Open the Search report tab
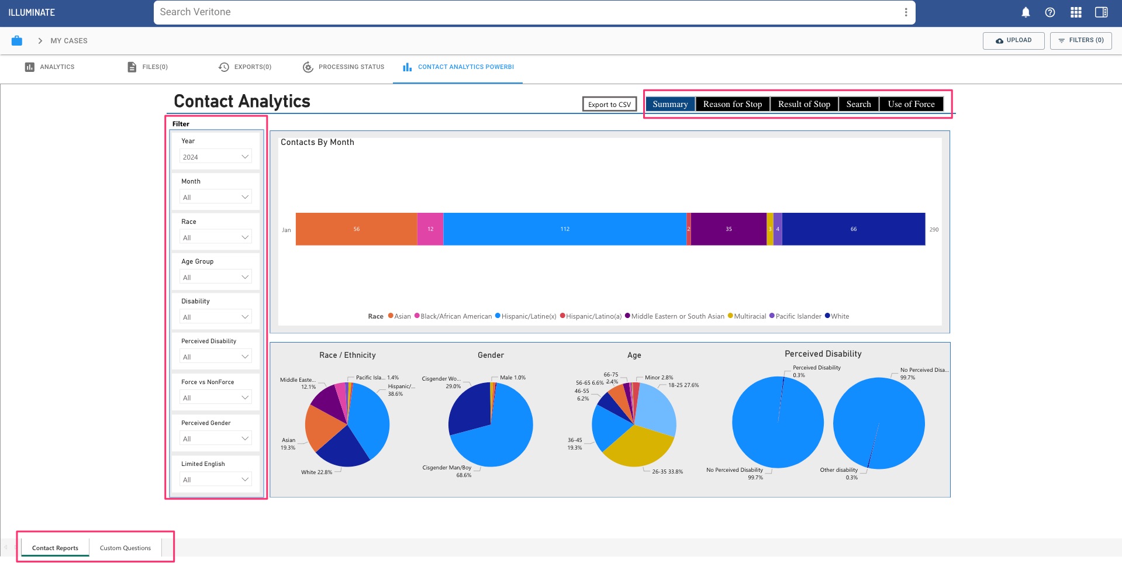The height and width of the screenshot is (563, 1122). click(x=858, y=104)
